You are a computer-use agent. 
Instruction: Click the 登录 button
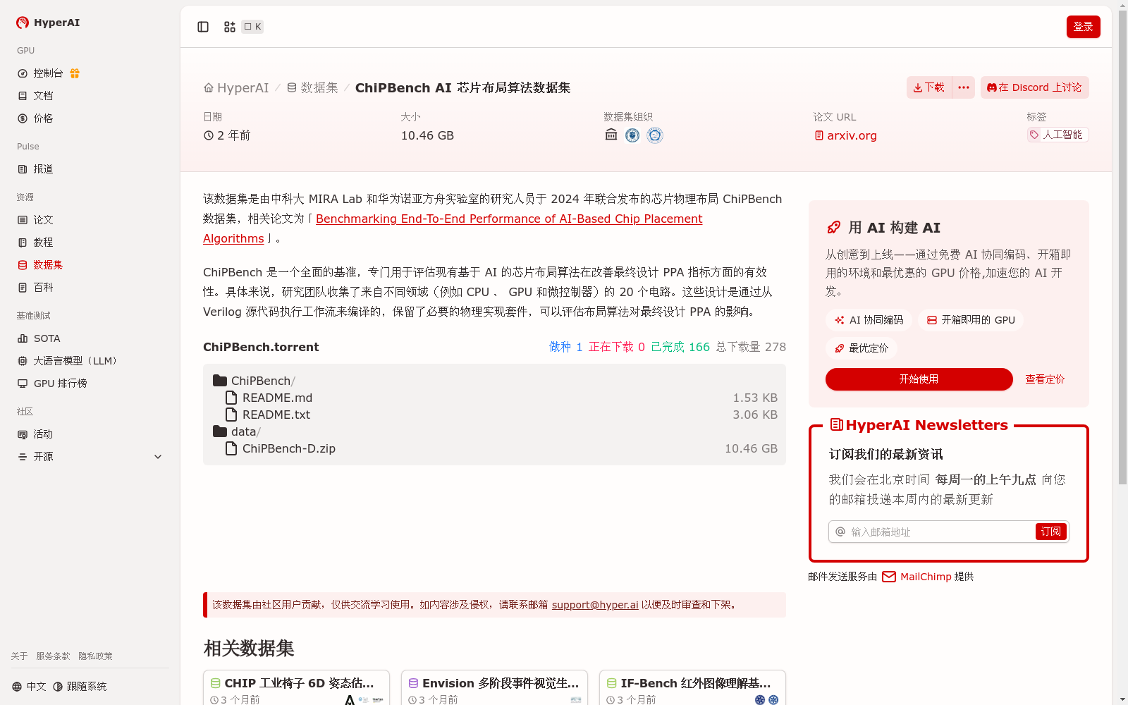pyautogui.click(x=1083, y=27)
